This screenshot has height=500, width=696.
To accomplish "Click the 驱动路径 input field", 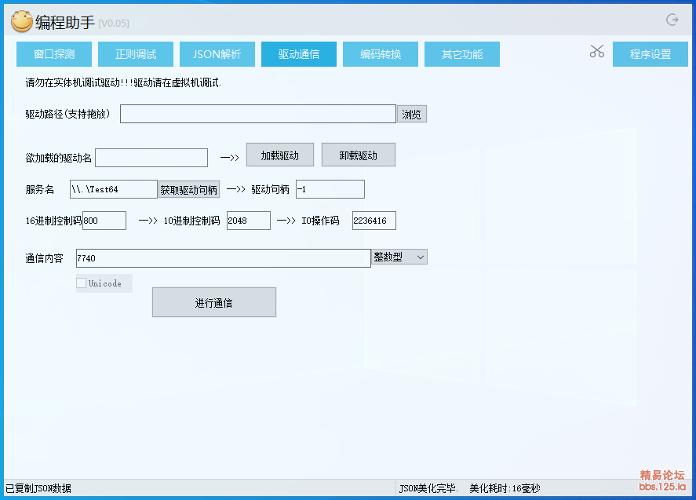I will pos(257,114).
